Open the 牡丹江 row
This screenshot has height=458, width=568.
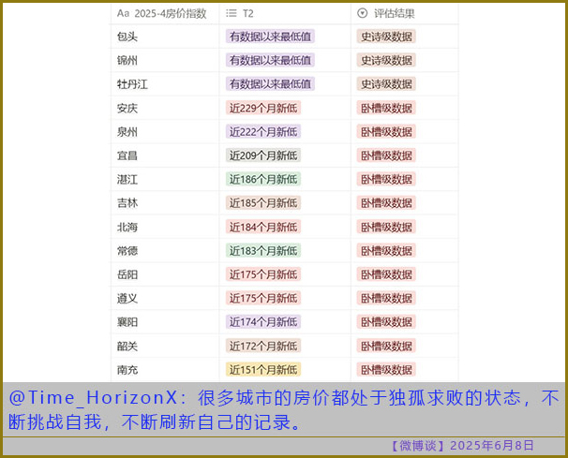tap(132, 84)
